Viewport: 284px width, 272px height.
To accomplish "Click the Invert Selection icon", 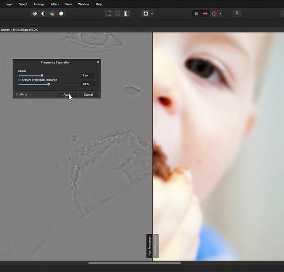I will 126,13.
